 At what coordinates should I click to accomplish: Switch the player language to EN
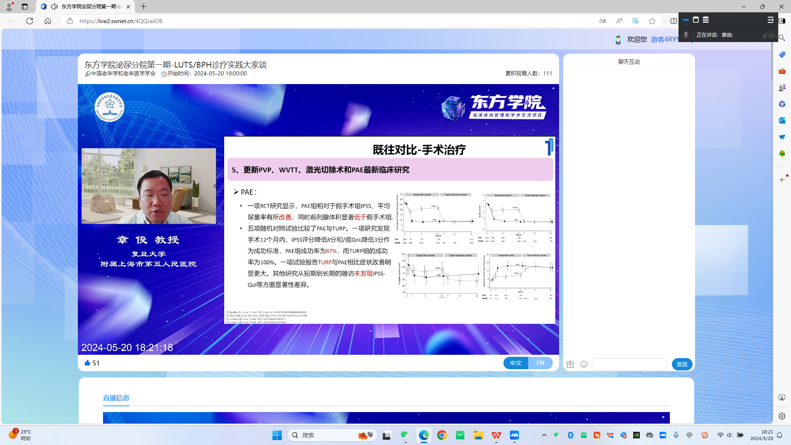pyautogui.click(x=541, y=363)
